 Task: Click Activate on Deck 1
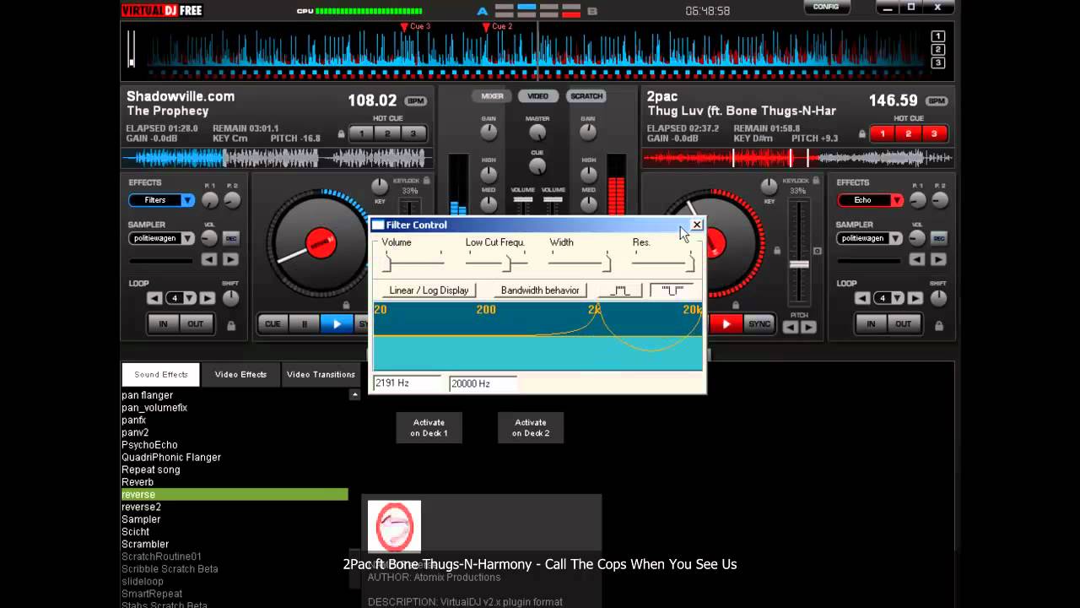point(429,427)
